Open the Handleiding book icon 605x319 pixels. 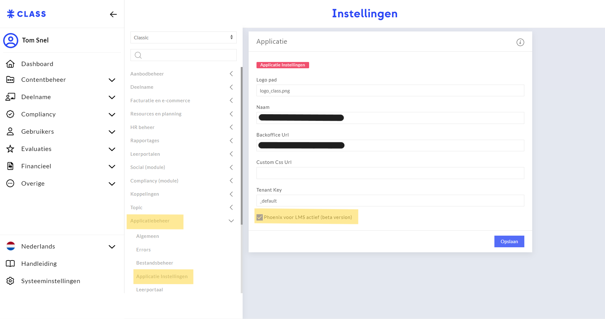click(x=10, y=264)
